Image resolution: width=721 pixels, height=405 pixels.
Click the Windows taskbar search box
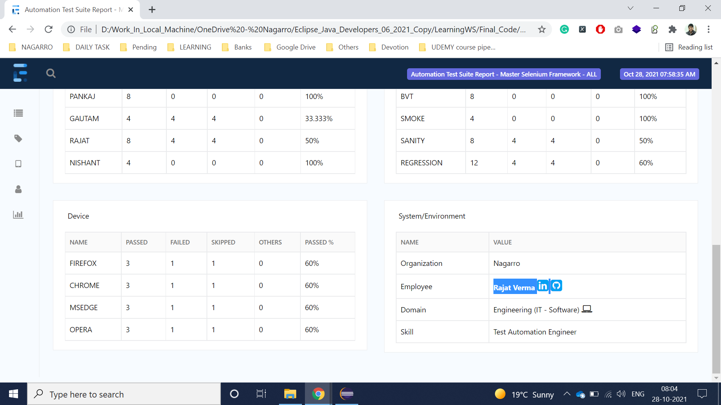tap(124, 394)
